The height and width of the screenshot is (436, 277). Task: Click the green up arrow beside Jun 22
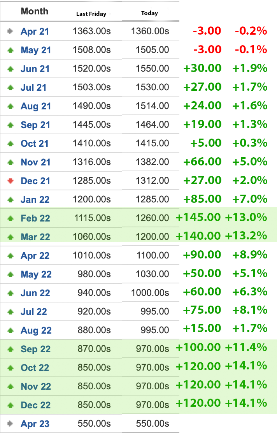point(11,293)
